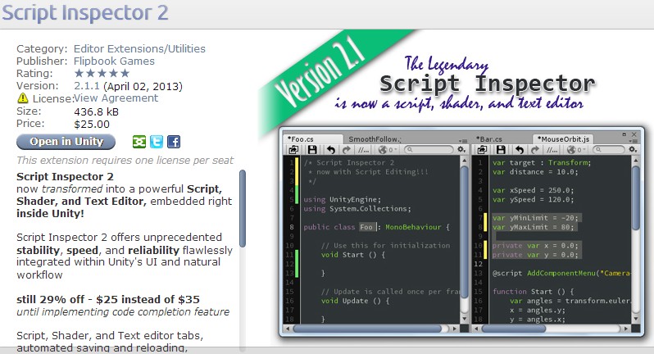Click the open-script icon in Foo.cs toolbar
This screenshot has height=354, width=654.
(293, 149)
